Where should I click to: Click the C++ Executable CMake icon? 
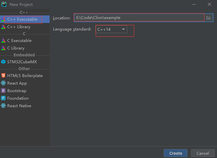tap(3, 19)
